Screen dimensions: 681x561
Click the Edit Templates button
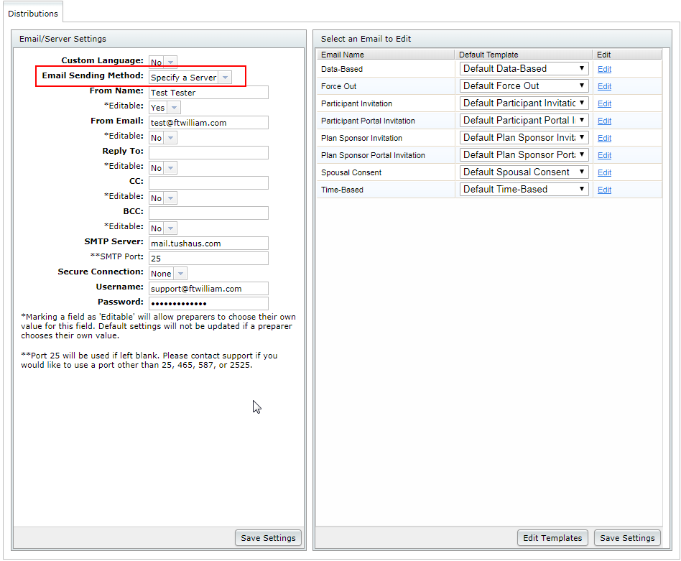click(x=552, y=538)
